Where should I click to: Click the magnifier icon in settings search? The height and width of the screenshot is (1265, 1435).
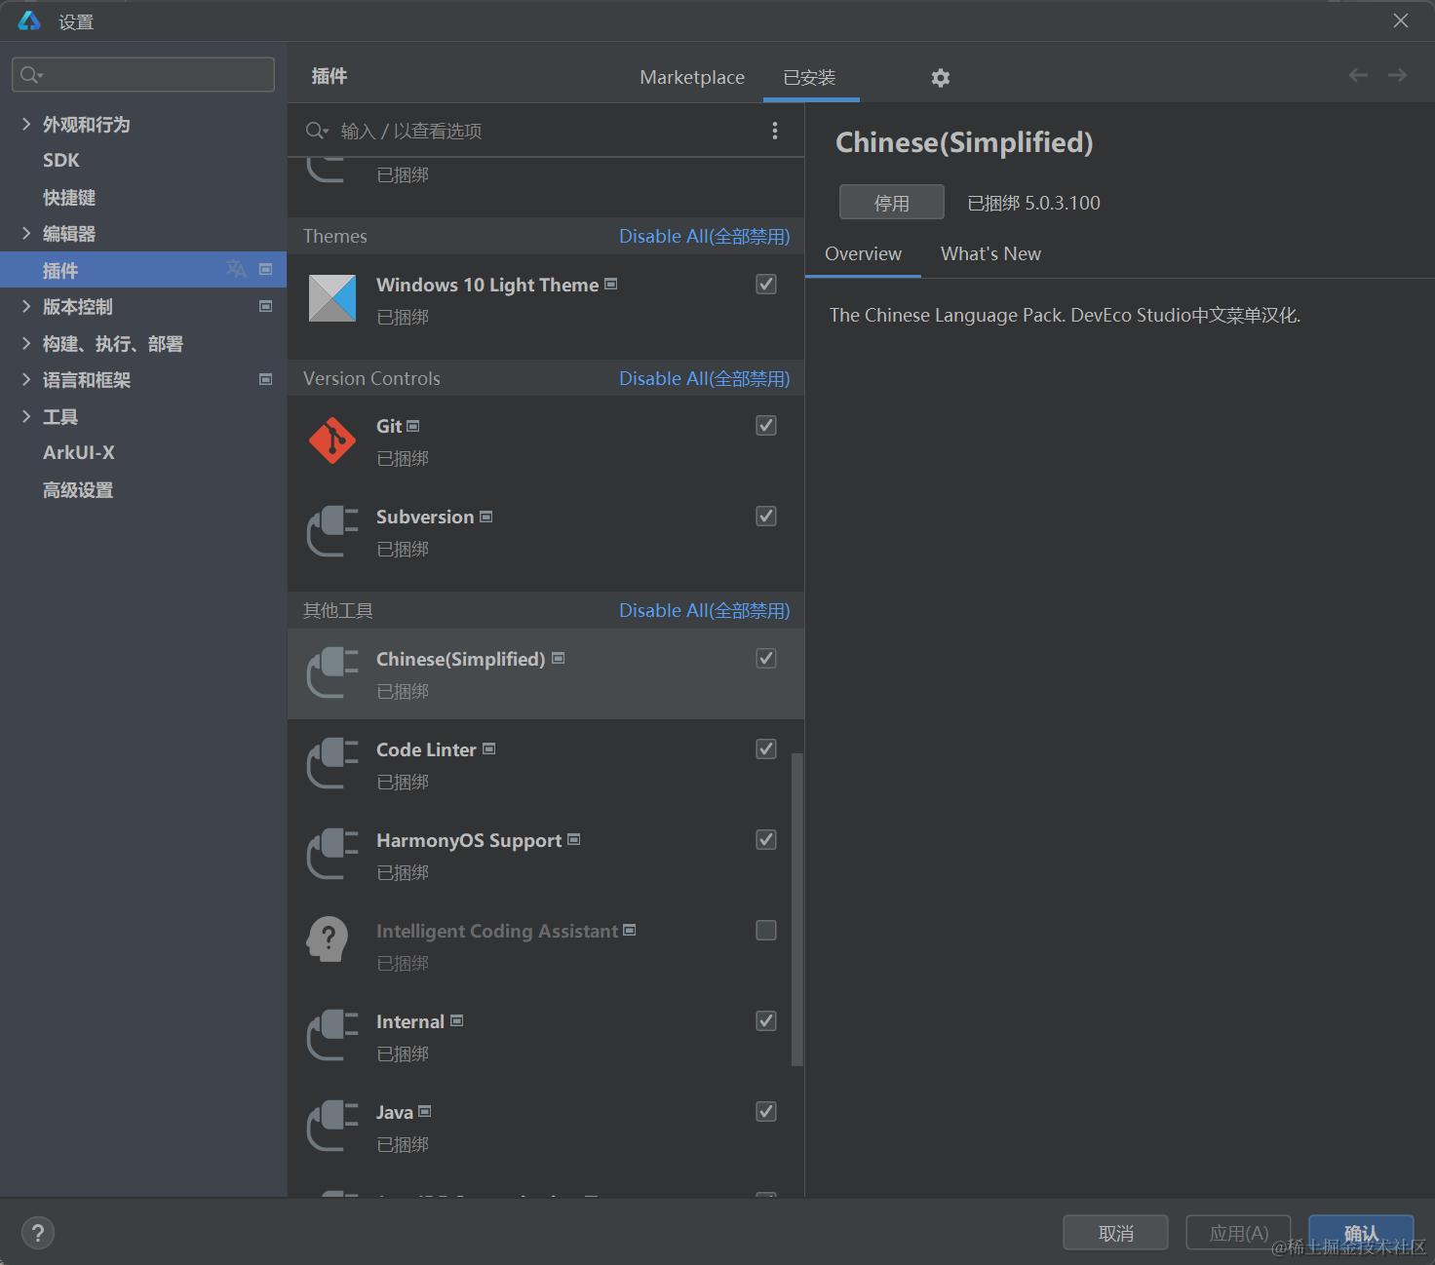click(x=30, y=75)
